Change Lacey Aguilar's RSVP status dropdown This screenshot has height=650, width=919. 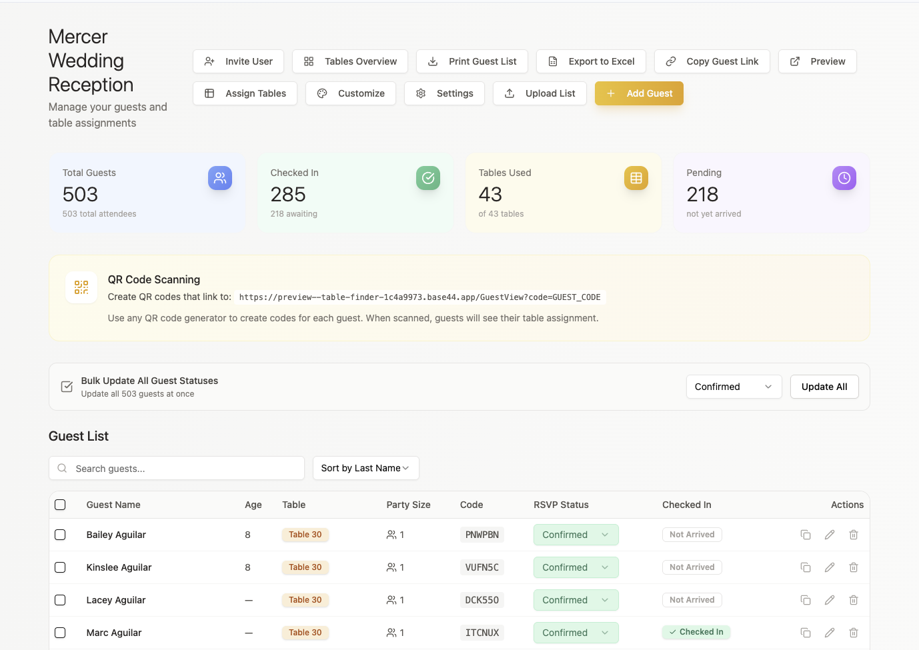click(576, 600)
